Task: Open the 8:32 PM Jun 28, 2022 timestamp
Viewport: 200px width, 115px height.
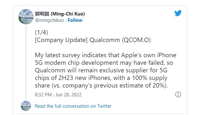Action: 58,95
